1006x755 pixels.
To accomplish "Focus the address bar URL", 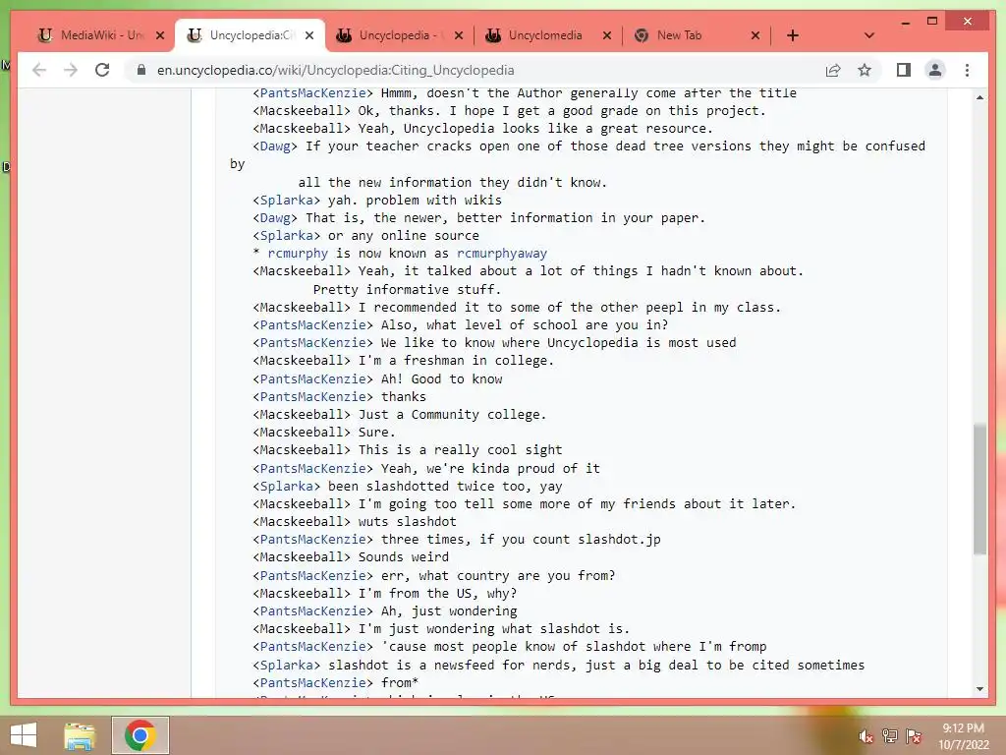I will coord(336,70).
